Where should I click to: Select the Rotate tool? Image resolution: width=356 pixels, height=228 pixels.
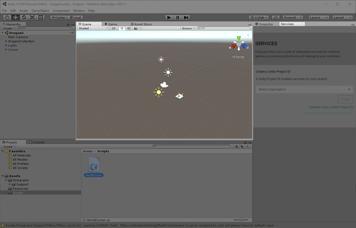coord(24,17)
